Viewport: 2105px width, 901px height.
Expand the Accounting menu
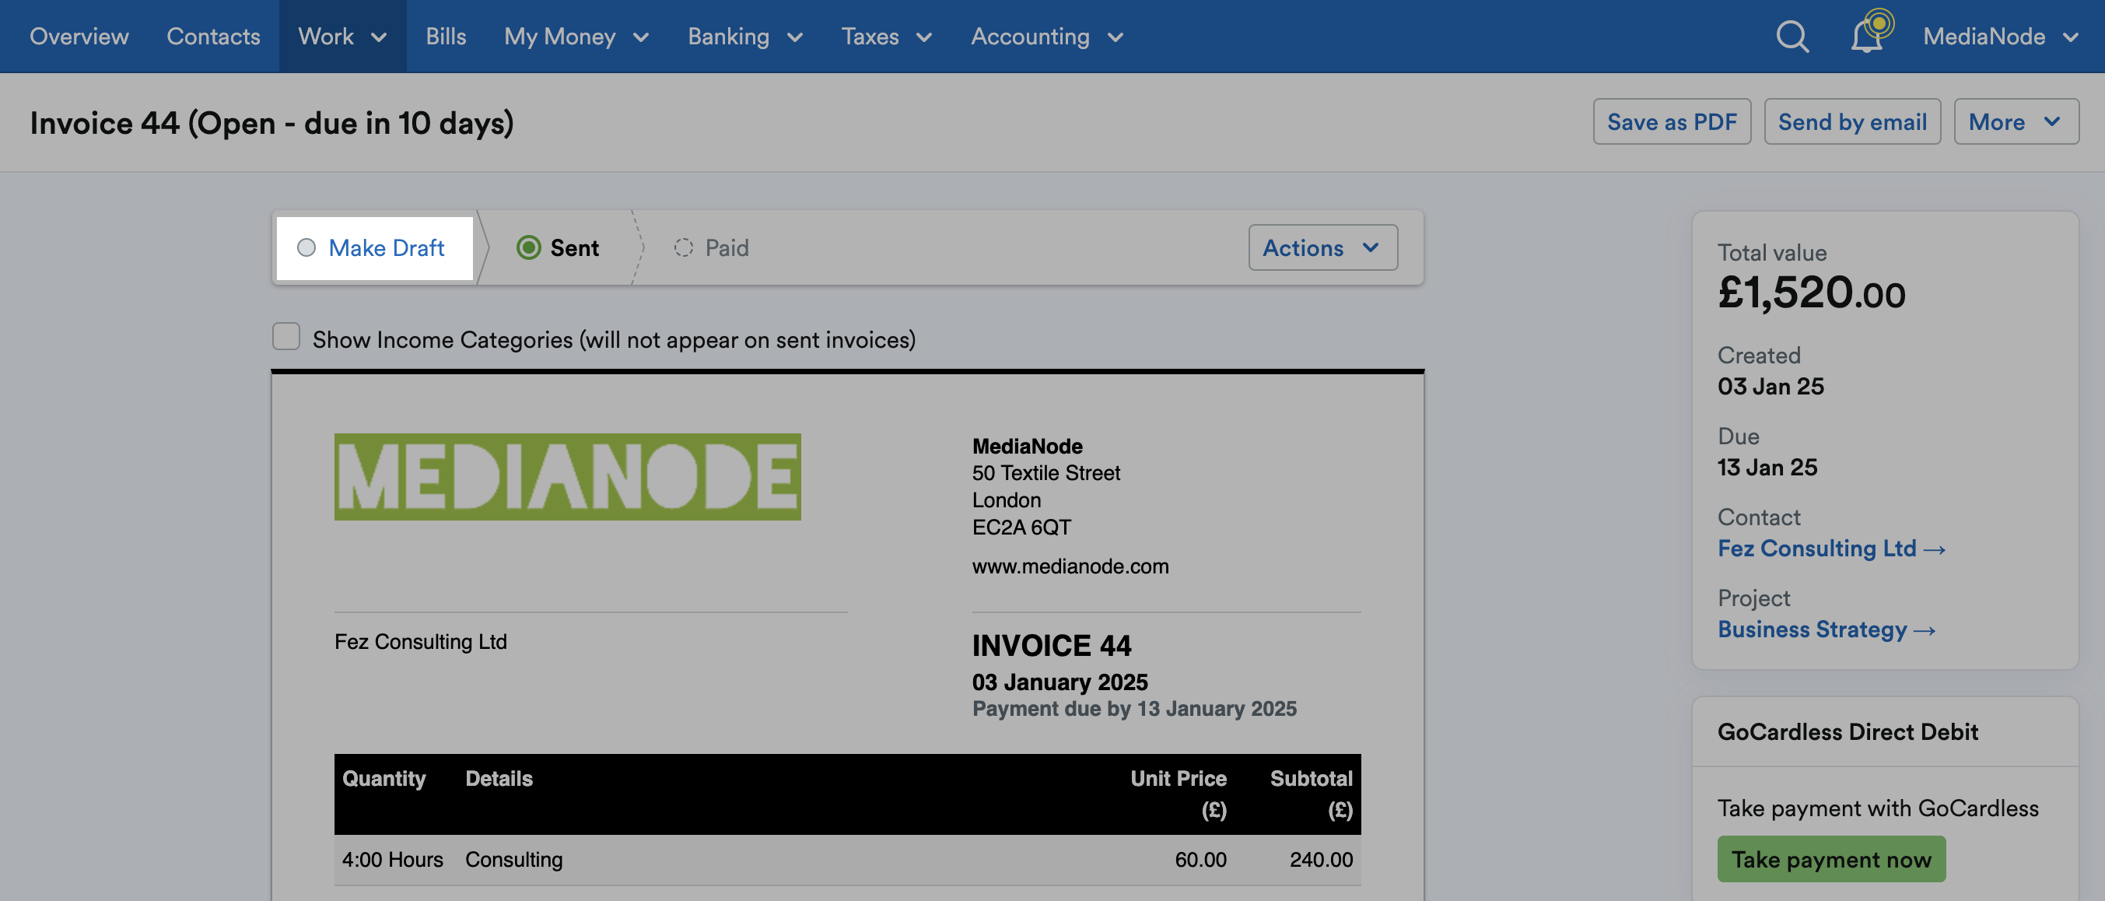tap(1047, 36)
